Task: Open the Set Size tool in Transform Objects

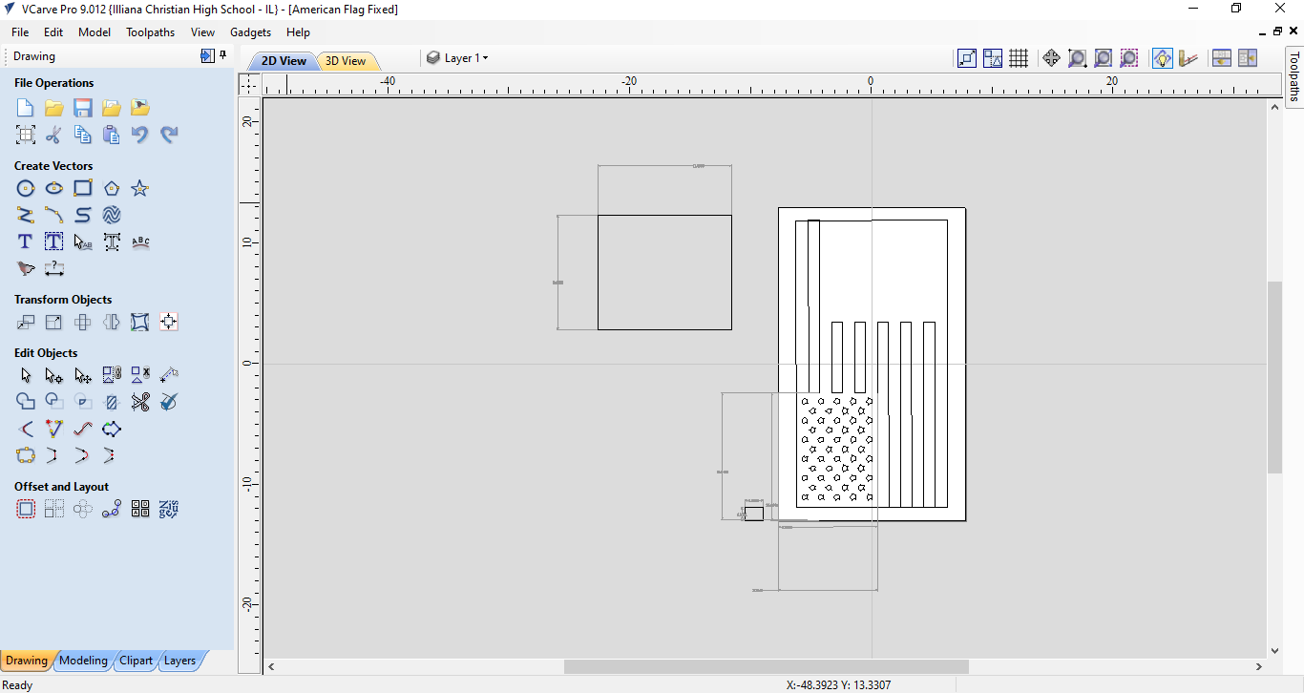Action: [x=54, y=322]
